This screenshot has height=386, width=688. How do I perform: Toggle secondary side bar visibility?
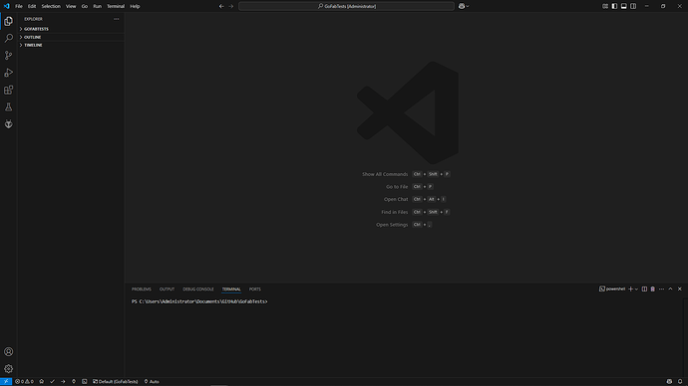point(633,6)
